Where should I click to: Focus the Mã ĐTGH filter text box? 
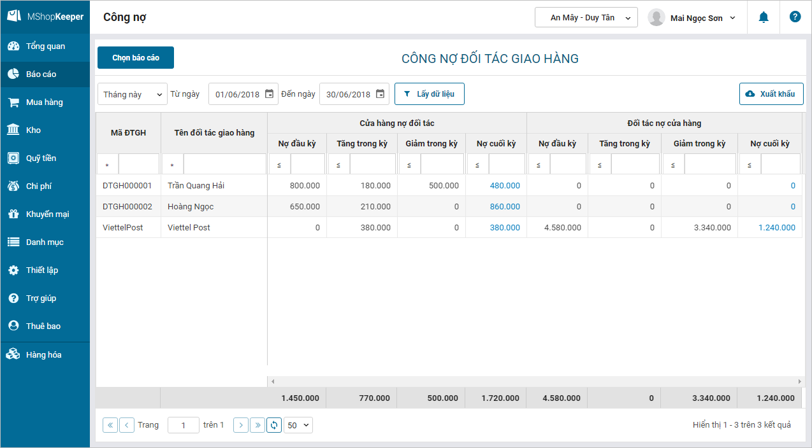pyautogui.click(x=139, y=164)
